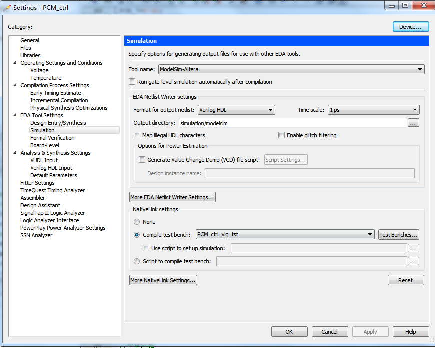The image size is (435, 348).
Task: Select the General category
Action: 29,40
